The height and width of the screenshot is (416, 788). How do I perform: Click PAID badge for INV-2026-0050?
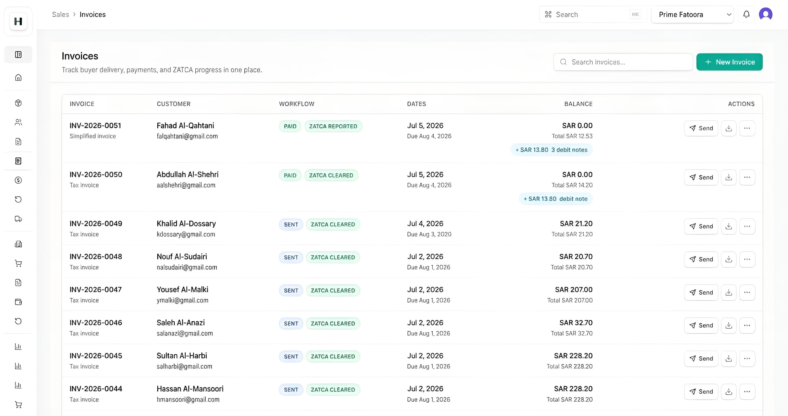(290, 175)
